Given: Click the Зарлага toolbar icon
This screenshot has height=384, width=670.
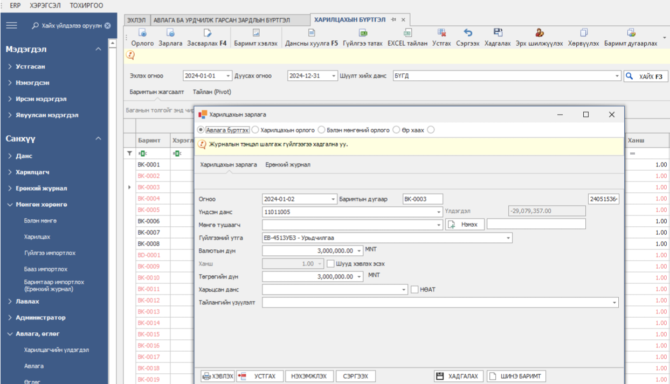Looking at the screenshot, I should 170,33.
